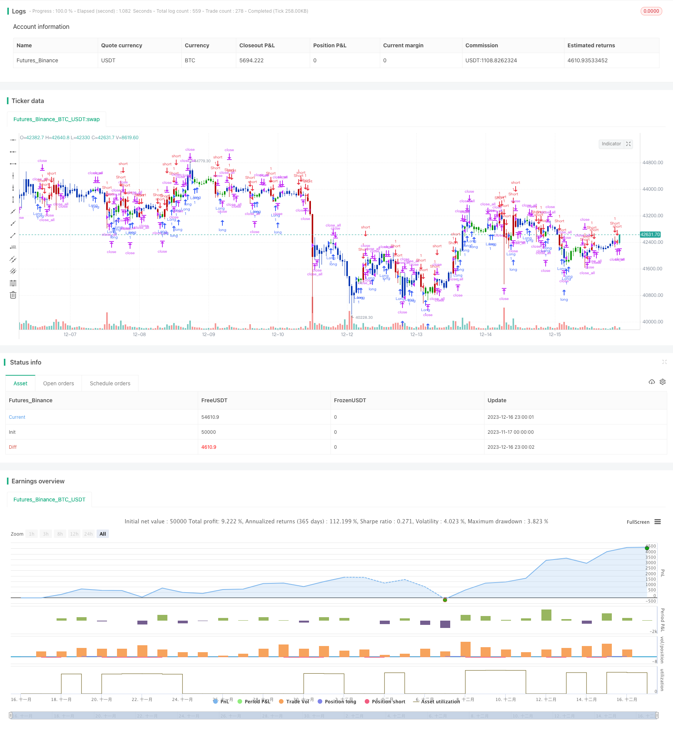
Task: Click the trash icon to delete drawings
Action: [x=13, y=295]
